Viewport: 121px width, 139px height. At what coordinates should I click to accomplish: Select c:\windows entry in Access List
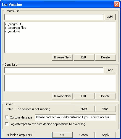click(12, 31)
